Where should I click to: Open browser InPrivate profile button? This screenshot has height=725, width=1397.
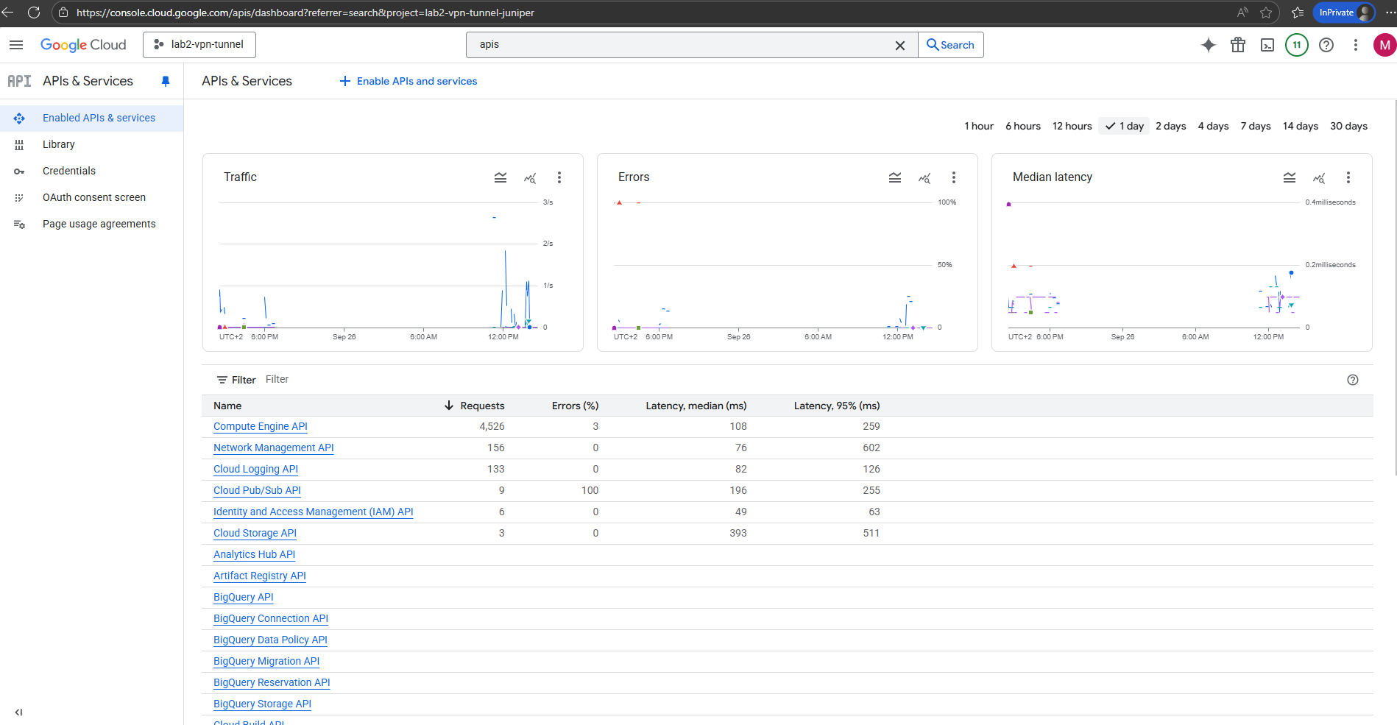(x=1345, y=13)
